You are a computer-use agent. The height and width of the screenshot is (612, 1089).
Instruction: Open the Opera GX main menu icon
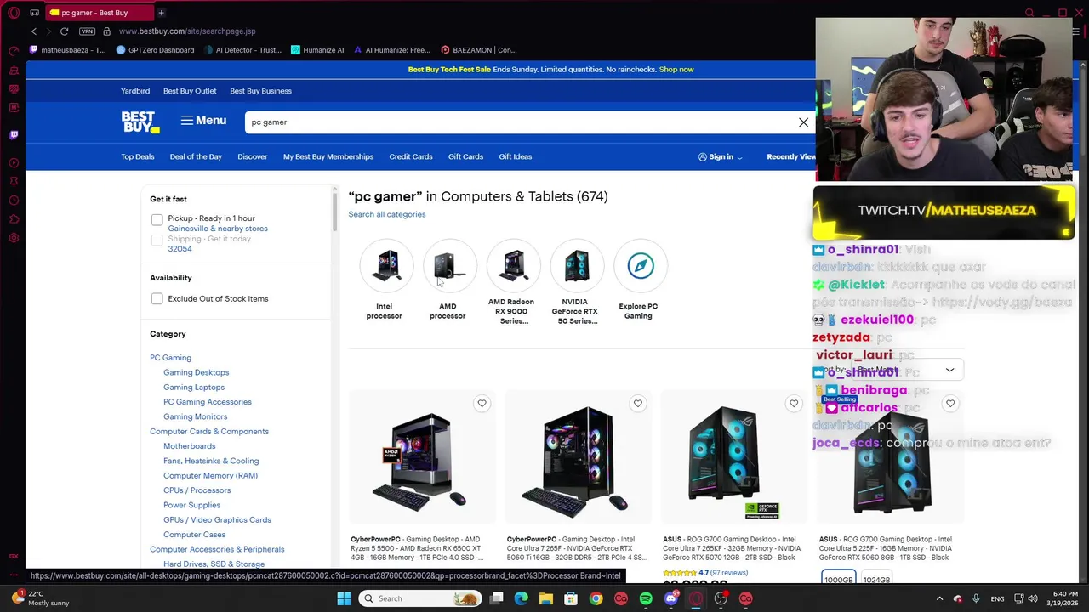point(14,13)
